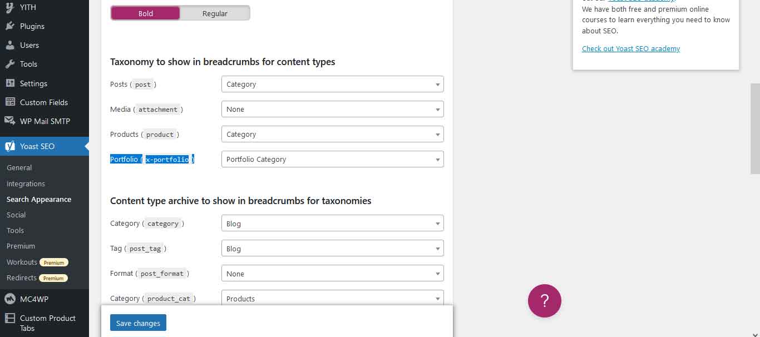Click the Custom Product Tabs icon

click(10, 318)
